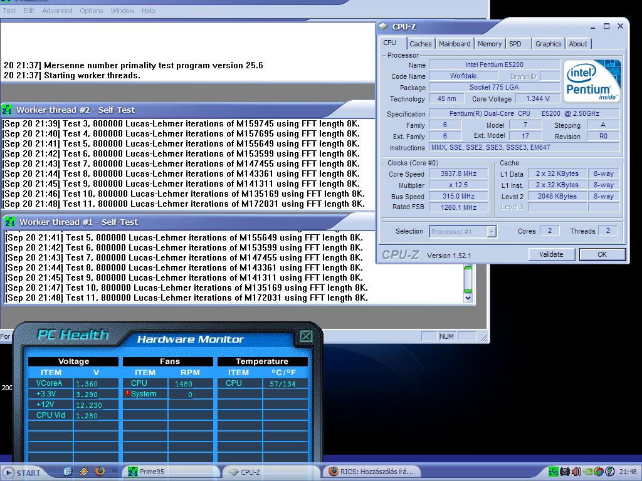Viewport: 642px width, 481px height.
Task: Click the Core Speed value 3937.8 MHz
Action: coord(458,174)
